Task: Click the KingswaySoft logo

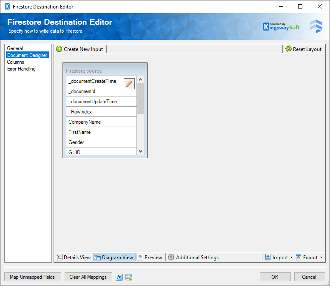Action: (x=281, y=27)
